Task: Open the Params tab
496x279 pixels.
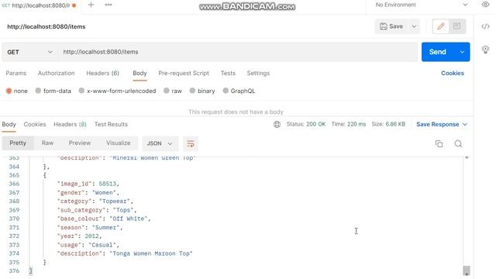Action: point(16,73)
